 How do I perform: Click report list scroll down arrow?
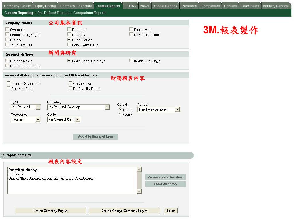[x=139, y=191]
